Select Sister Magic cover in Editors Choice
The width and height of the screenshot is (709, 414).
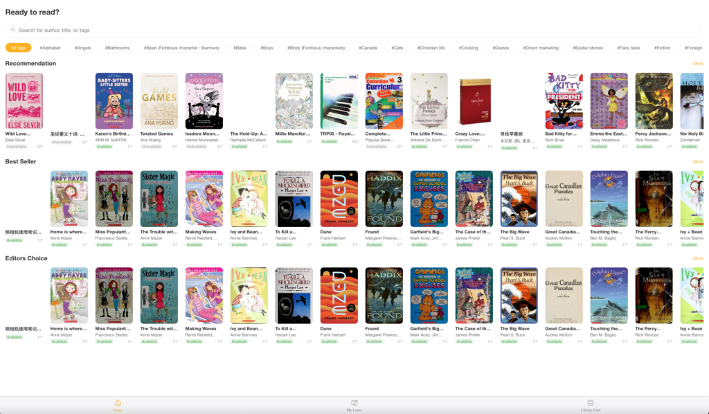click(159, 295)
